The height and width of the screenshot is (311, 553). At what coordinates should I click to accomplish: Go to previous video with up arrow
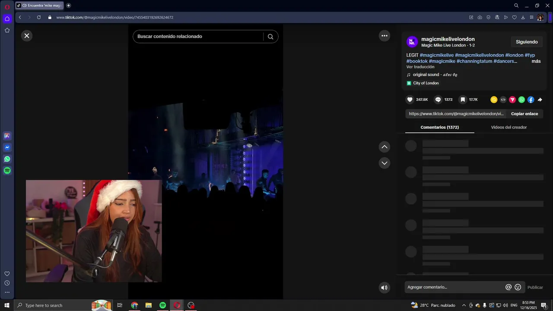[385, 147]
